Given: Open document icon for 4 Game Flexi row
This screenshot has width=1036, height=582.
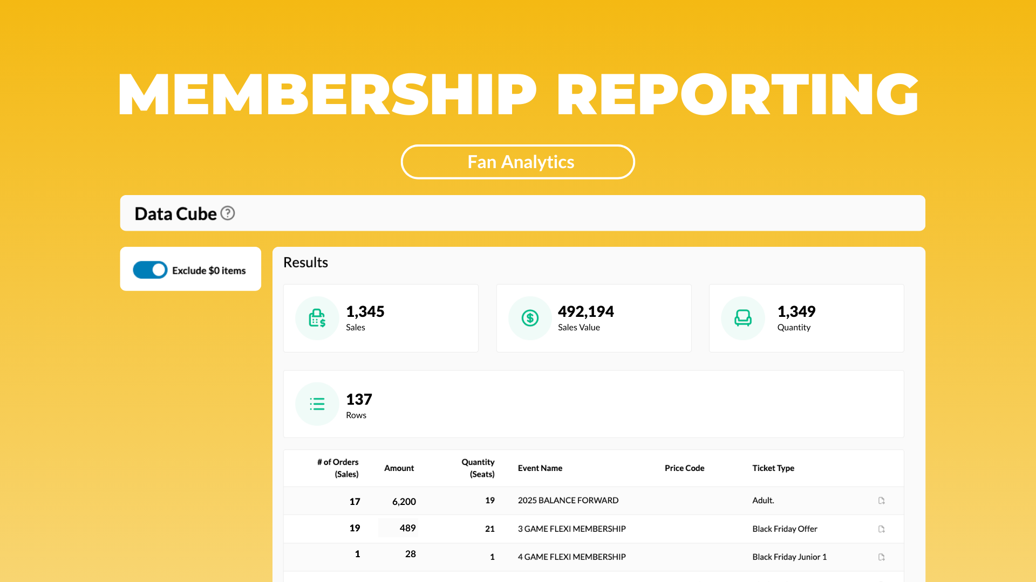Looking at the screenshot, I should click(881, 557).
